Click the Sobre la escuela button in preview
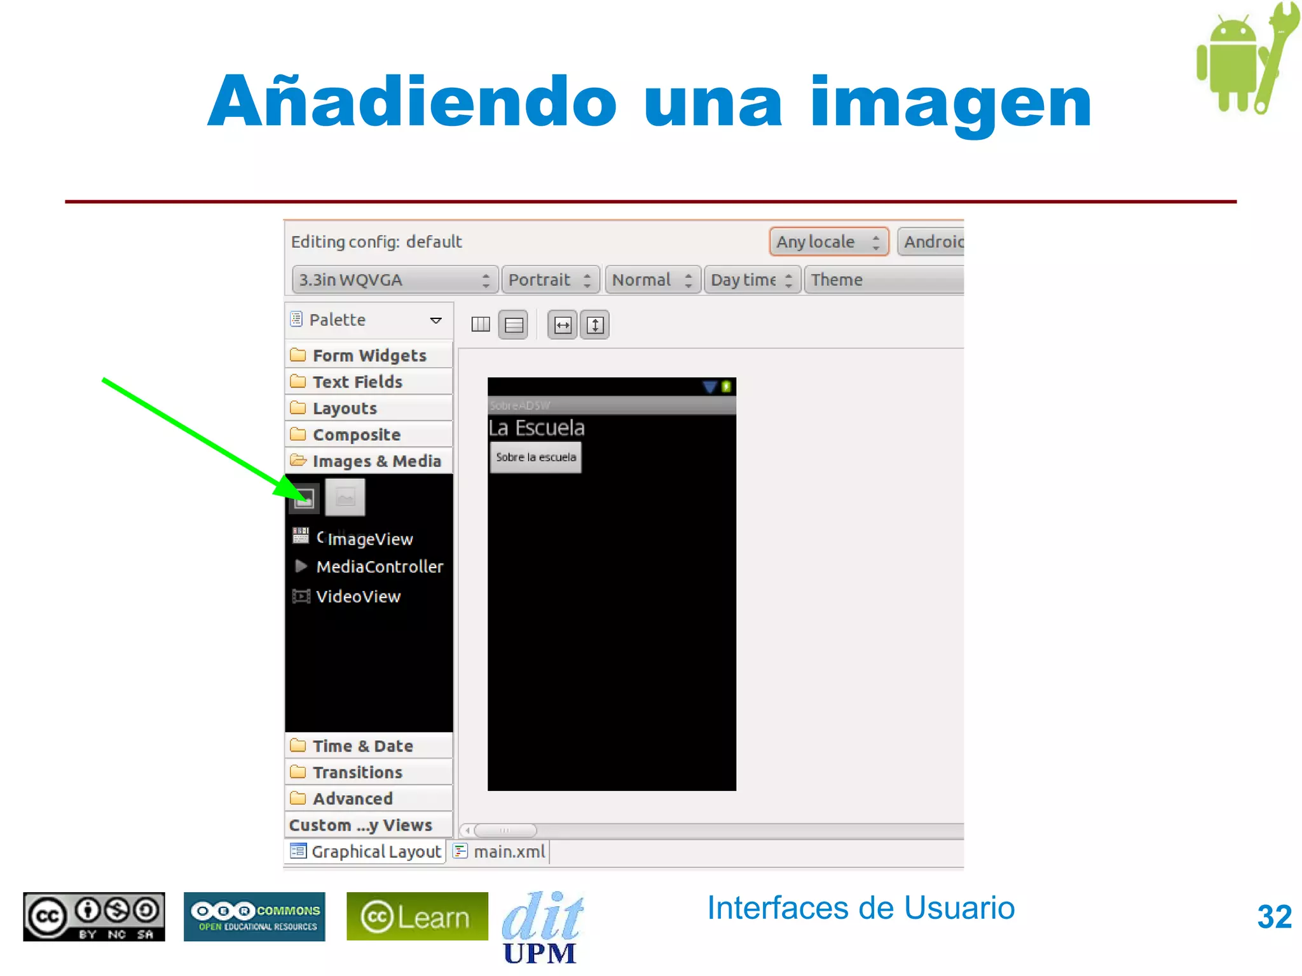Screen dimensions: 1302x976 pos(535,457)
